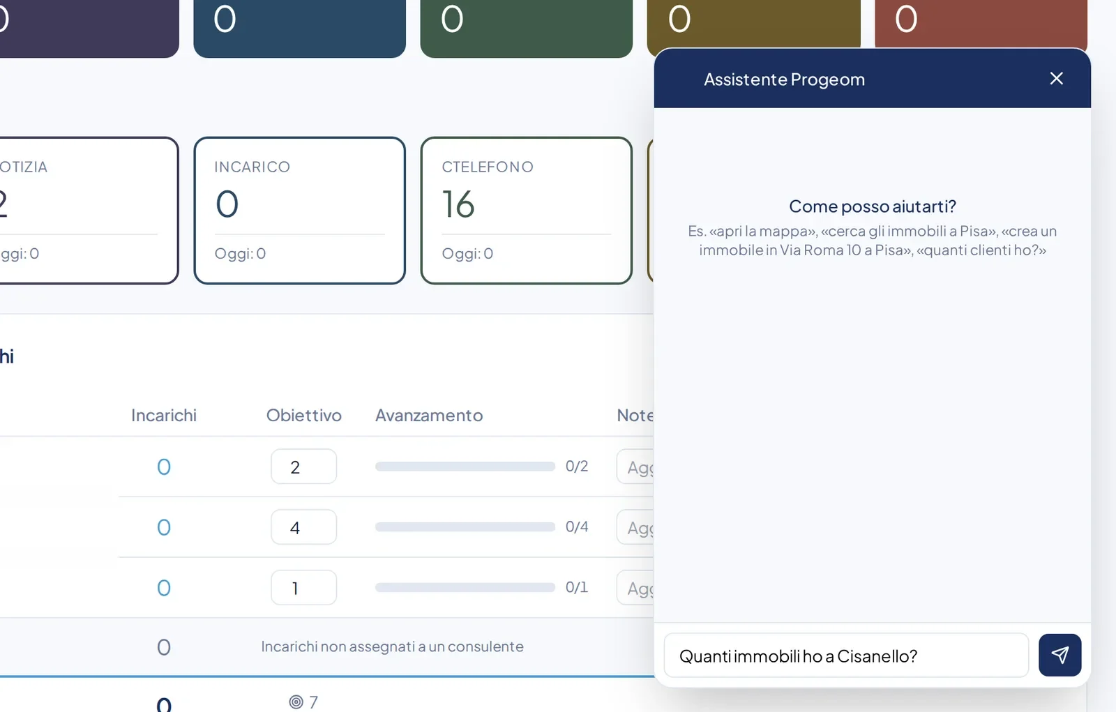
Task: Click the blue top card showing 0
Action: coord(300,29)
